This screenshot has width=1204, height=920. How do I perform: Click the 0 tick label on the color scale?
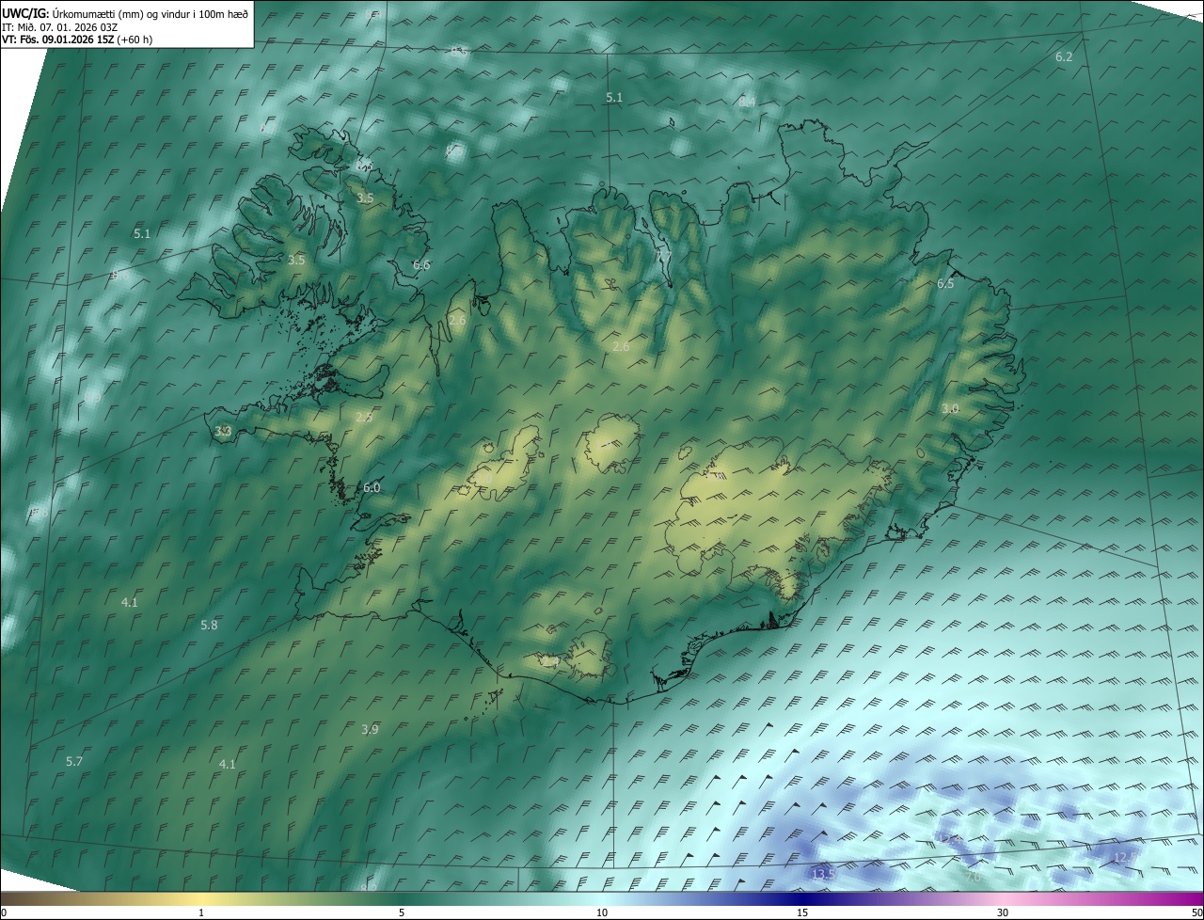[4, 913]
